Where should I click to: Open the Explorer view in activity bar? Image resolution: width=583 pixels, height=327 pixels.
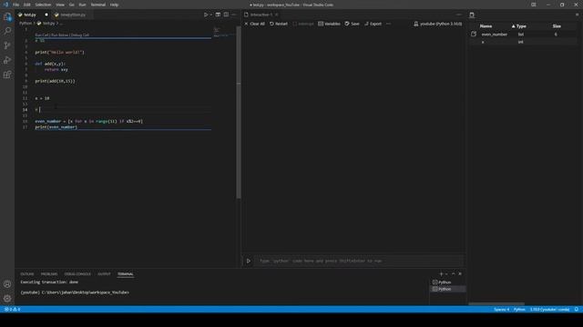(x=7, y=16)
